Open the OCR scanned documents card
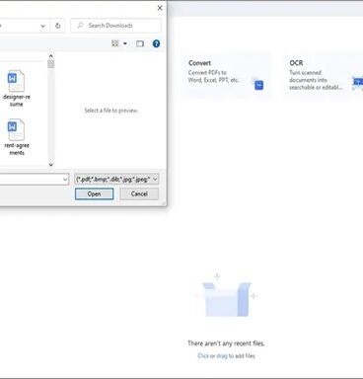This screenshot has height=379, width=363. (x=324, y=76)
